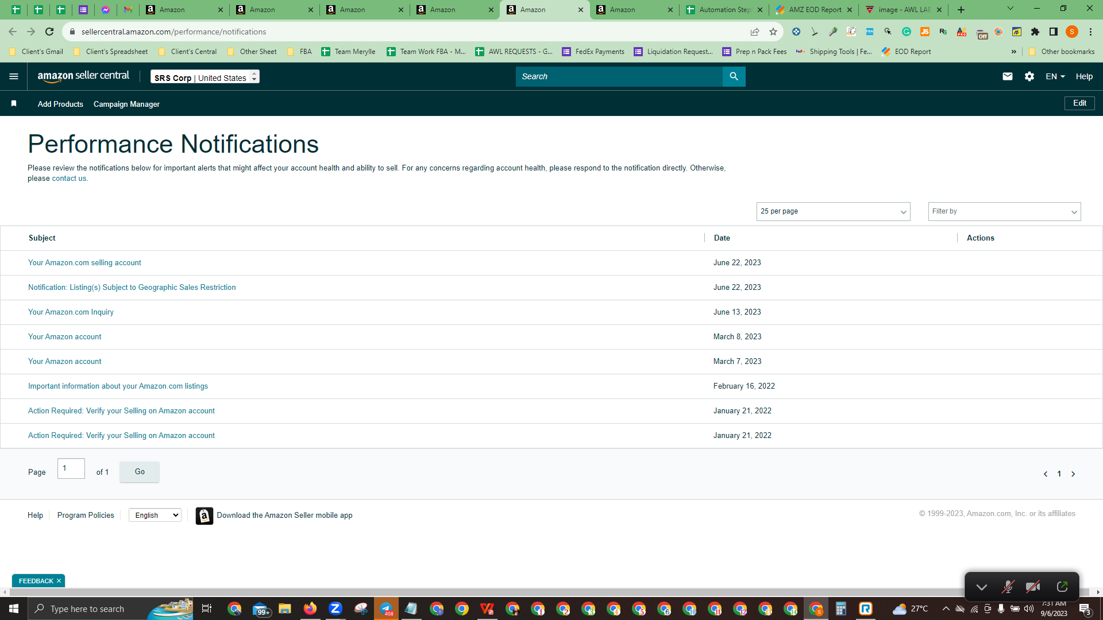The width and height of the screenshot is (1103, 620).
Task: Open the Client's Gmail bookmark
Action: (x=36, y=52)
